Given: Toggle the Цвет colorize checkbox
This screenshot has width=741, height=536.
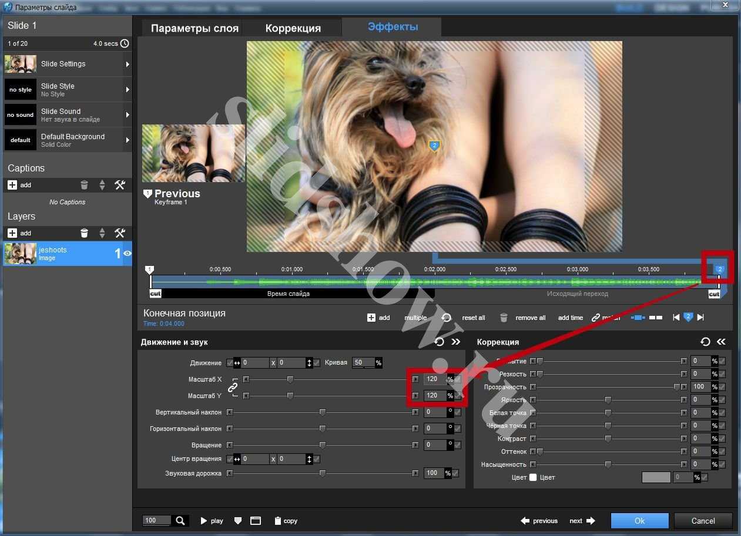Looking at the screenshot, I should tap(533, 477).
